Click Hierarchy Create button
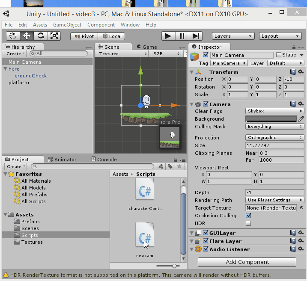Viewport: 307px width, 281px height. click(15, 53)
